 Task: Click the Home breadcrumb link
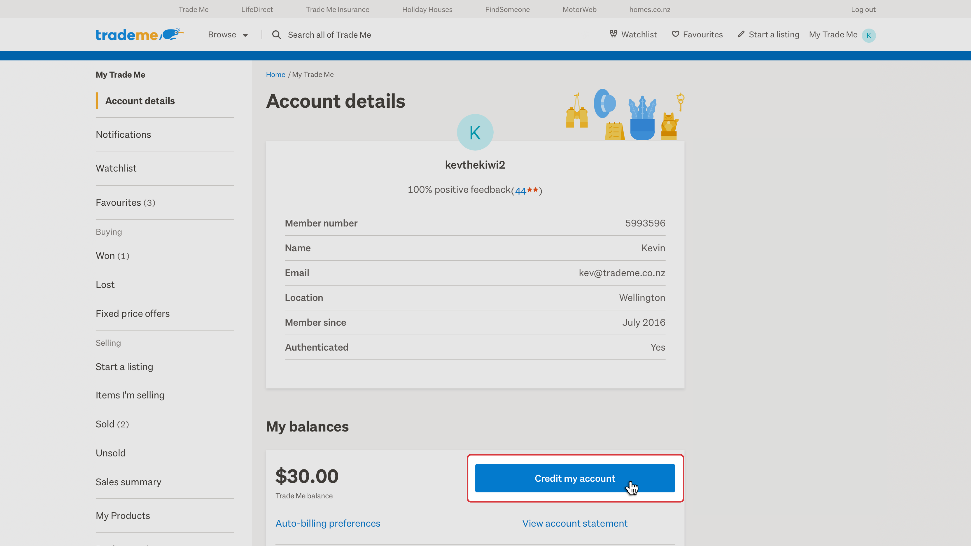point(275,75)
